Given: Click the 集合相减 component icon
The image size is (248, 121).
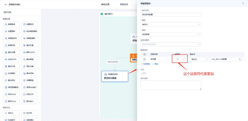Looking at the screenshot, I should pyautogui.click(x=24, y=74).
